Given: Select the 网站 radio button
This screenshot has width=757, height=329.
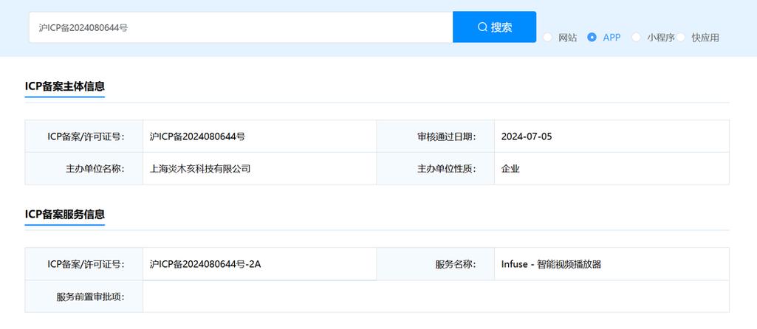Looking at the screenshot, I should [548, 38].
